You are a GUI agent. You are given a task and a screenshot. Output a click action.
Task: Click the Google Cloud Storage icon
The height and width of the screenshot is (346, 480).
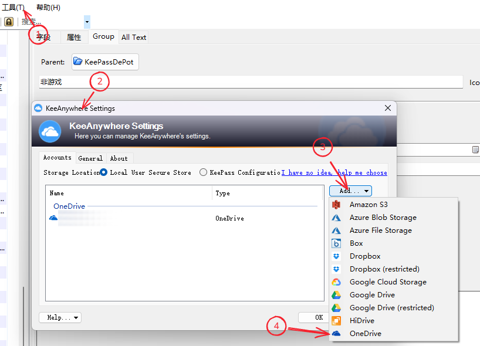336,281
